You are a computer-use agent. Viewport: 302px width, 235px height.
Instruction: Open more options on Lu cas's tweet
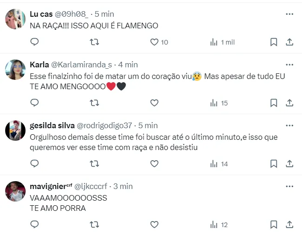click(289, 14)
